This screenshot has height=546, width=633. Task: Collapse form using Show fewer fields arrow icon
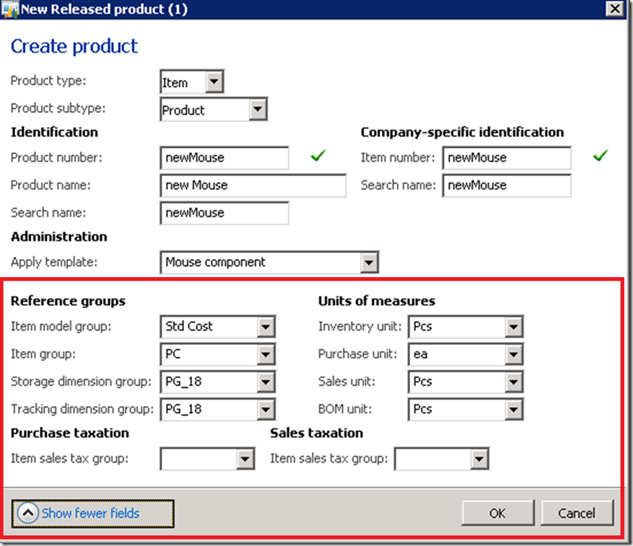point(27,514)
